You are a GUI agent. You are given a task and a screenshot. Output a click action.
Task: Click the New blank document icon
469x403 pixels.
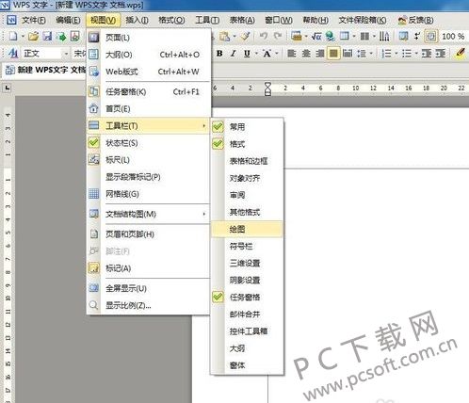13,37
